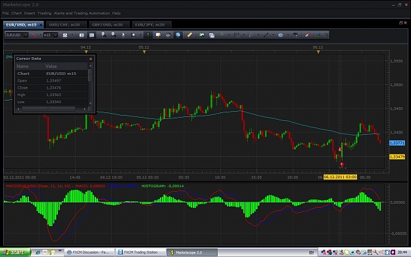Viewport: 411px width, 257px height.
Task: Toggle the first panel layout button
Action: pos(82,35)
